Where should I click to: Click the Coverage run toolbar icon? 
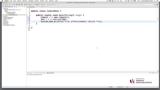tap(19, 4)
